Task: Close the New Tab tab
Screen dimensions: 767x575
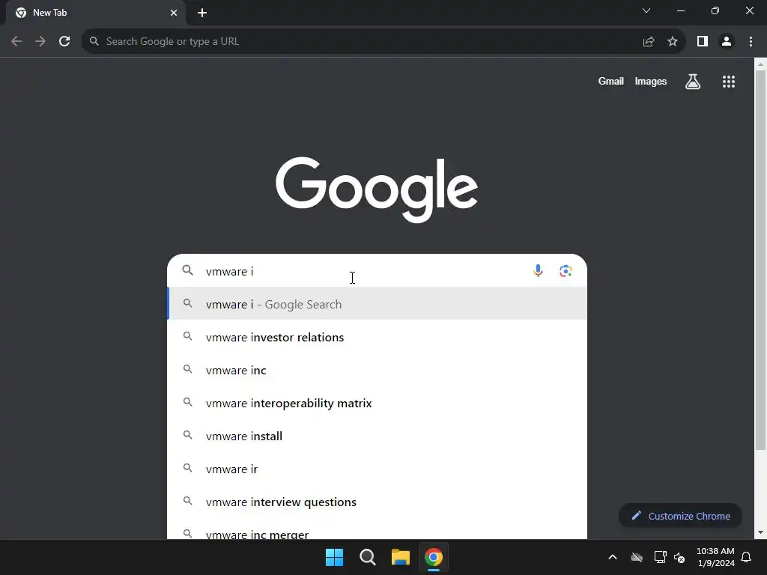Action: click(x=174, y=13)
